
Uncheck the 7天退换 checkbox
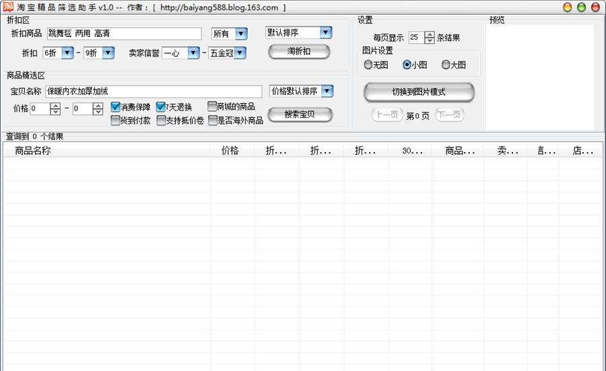pos(161,106)
